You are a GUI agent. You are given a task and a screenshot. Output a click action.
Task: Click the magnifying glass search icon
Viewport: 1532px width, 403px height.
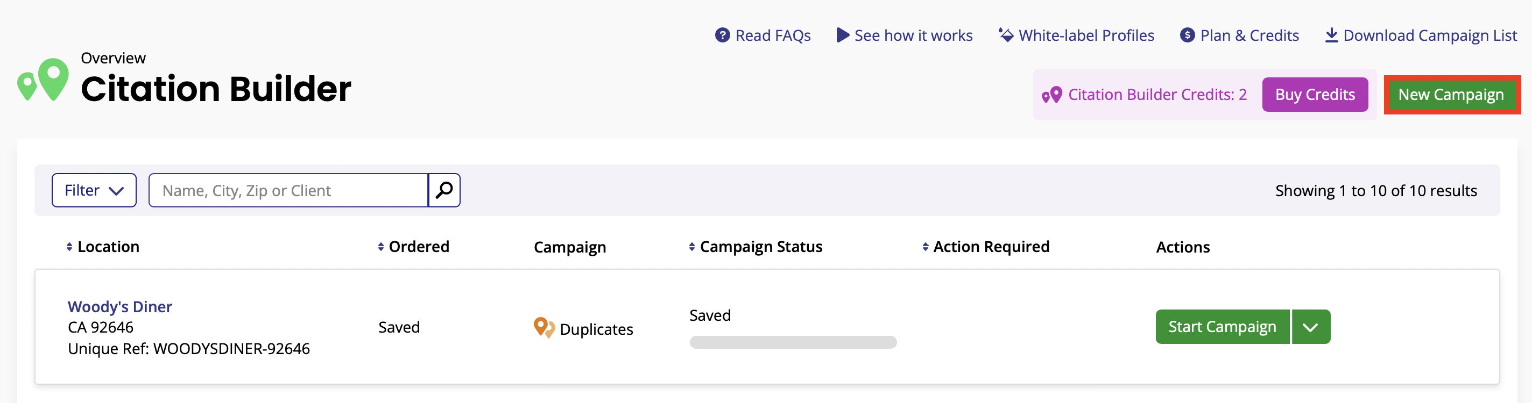pos(444,190)
